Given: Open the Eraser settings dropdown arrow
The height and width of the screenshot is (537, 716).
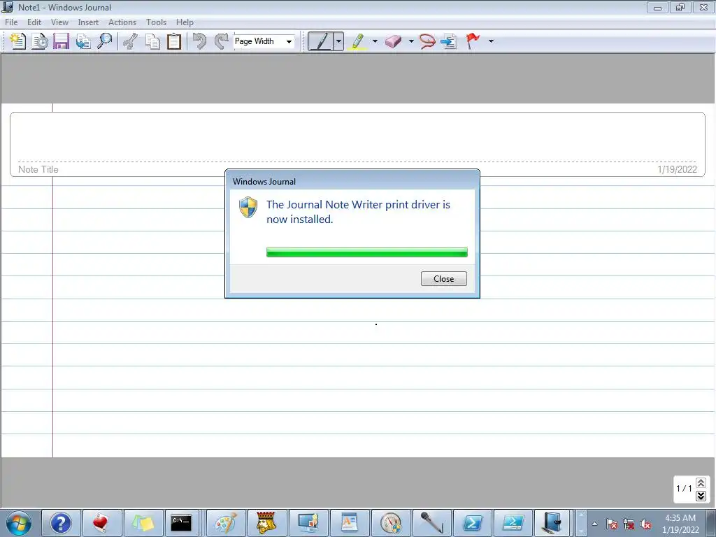Looking at the screenshot, I should 411,41.
